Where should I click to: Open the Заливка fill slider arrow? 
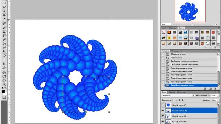tap(218, 100)
